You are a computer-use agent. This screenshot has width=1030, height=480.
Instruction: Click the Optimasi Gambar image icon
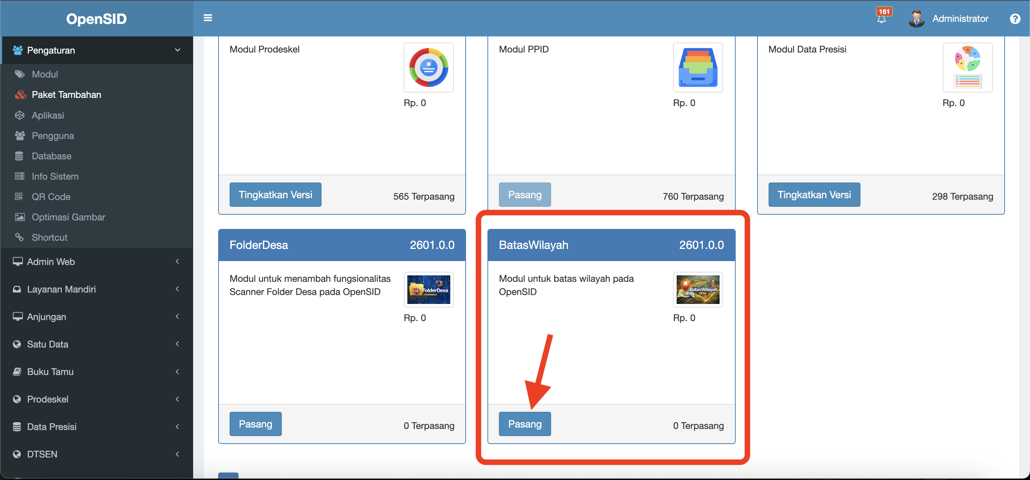click(x=20, y=217)
